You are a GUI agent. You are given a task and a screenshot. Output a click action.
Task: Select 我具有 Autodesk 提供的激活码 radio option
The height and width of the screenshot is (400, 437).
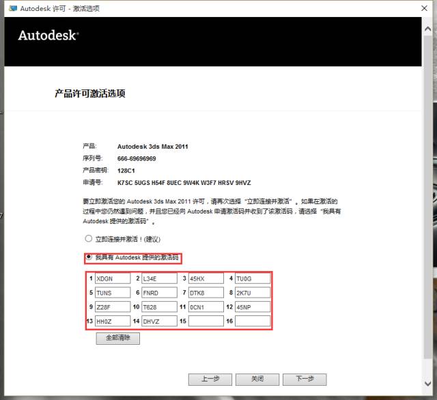88,257
